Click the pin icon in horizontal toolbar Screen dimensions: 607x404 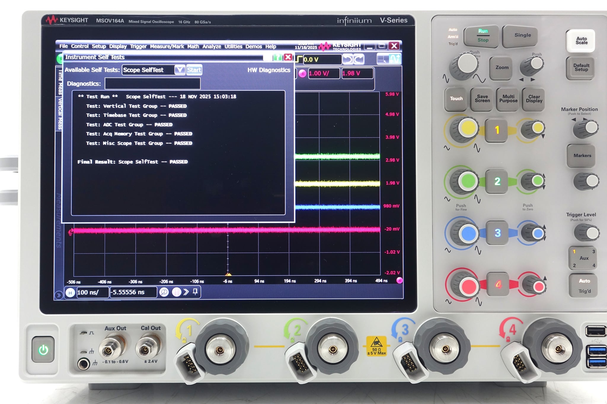coord(195,292)
